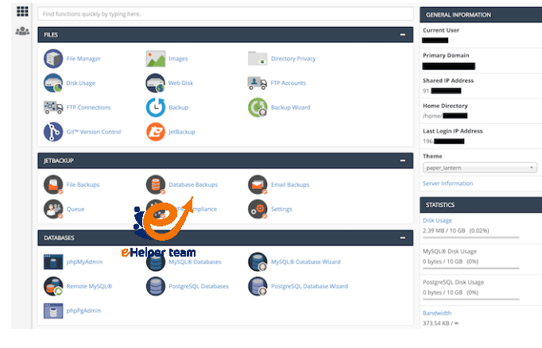Click the grid home icon in sidebar
Viewport: 542px width, 348px height.
[x=22, y=11]
